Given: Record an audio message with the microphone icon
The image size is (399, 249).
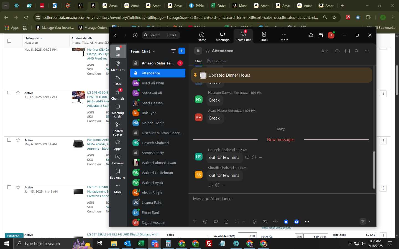Looking at the screenshot, I should [x=254, y=222].
